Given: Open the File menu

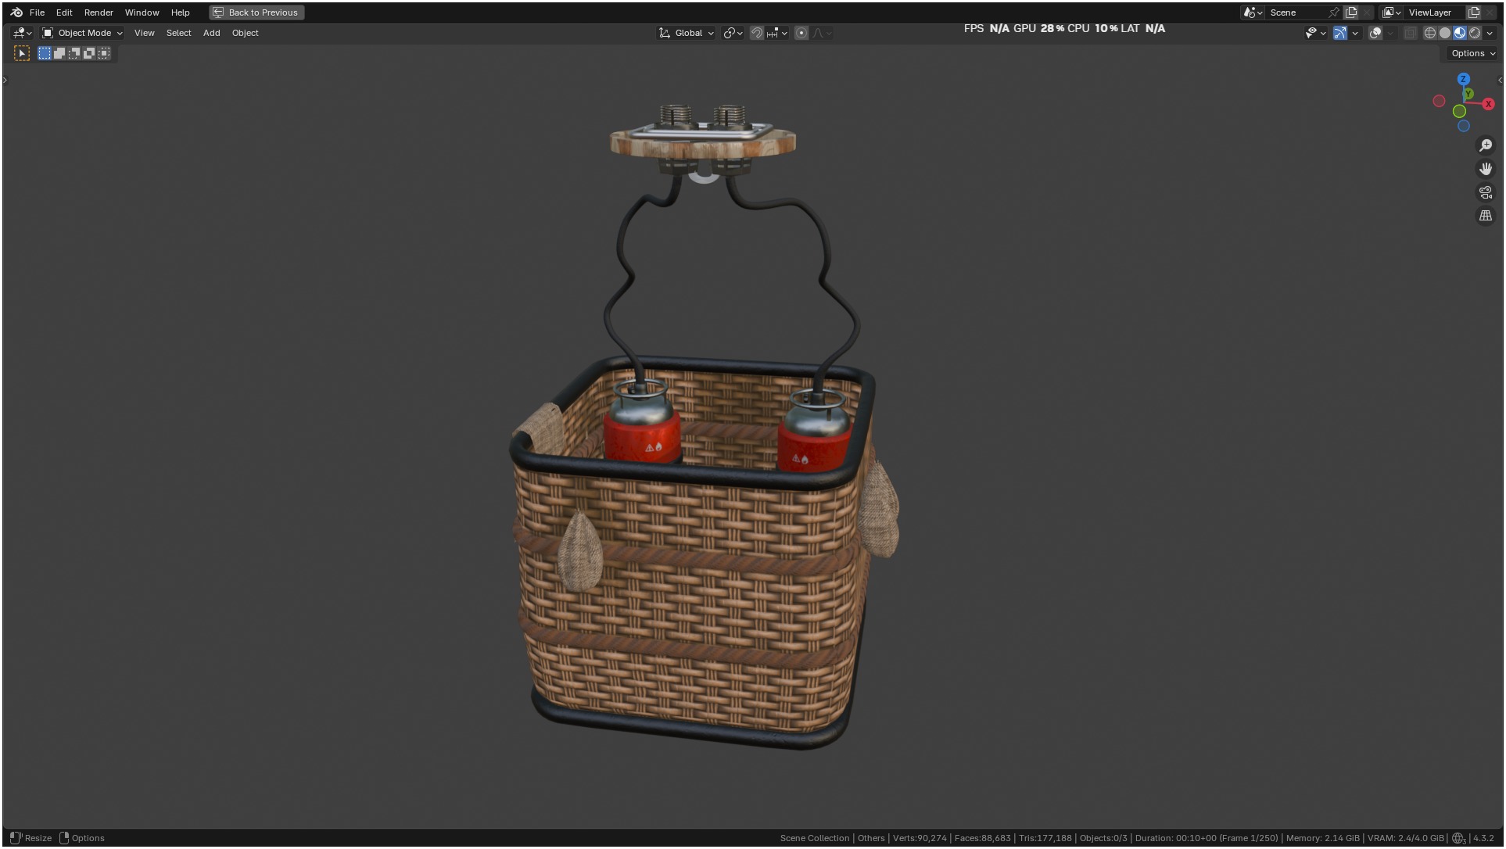Looking at the screenshot, I should (x=37, y=13).
